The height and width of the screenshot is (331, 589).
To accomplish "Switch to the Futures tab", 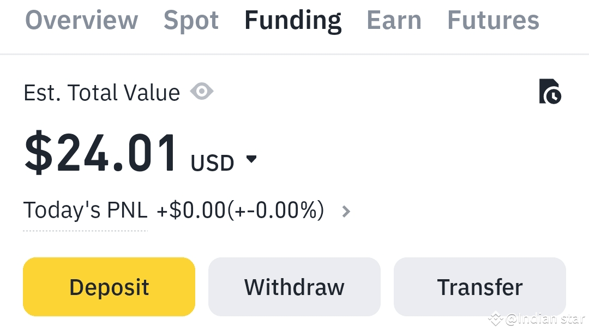I will tap(493, 21).
